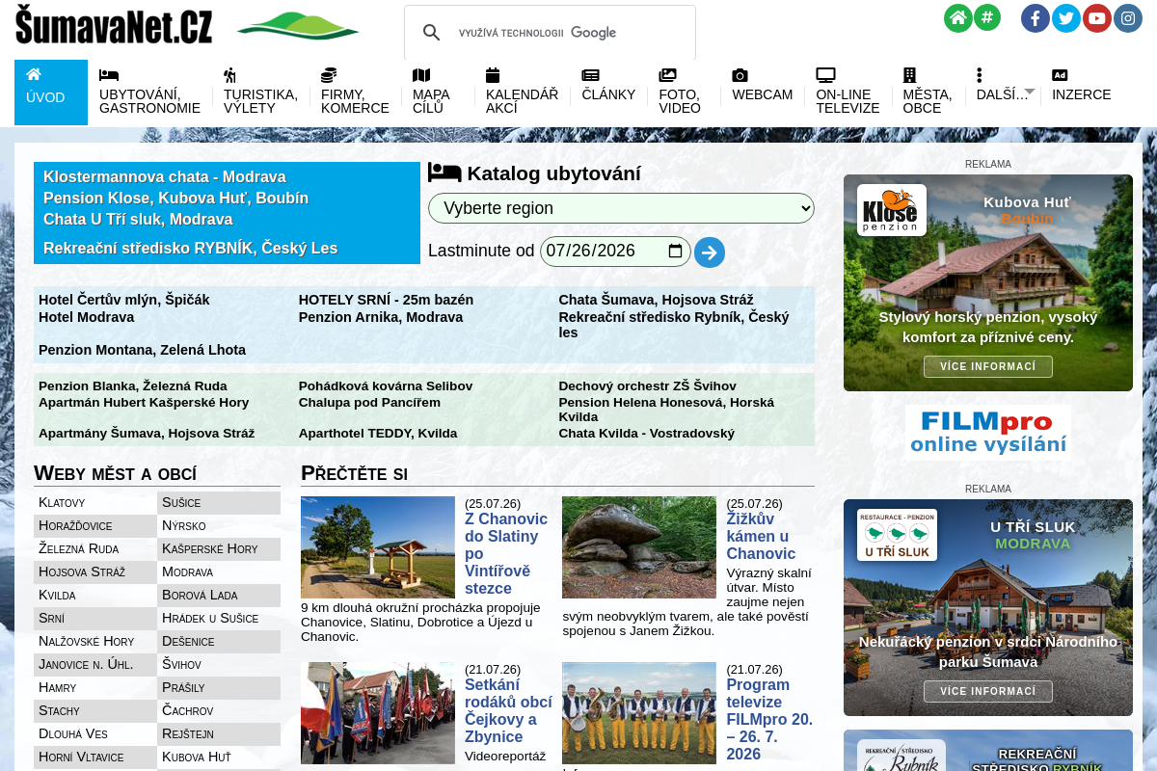
Task: Open the Kalendář akcí menu
Action: click(522, 101)
